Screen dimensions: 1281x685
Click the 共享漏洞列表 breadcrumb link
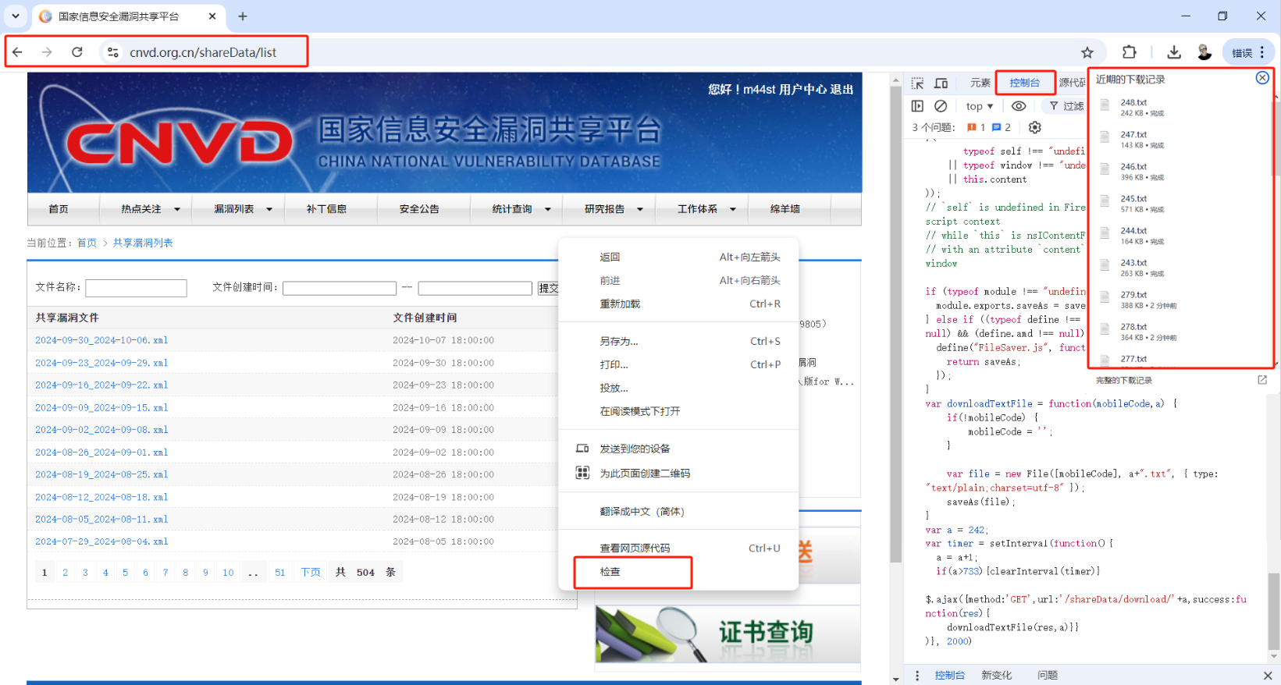143,243
